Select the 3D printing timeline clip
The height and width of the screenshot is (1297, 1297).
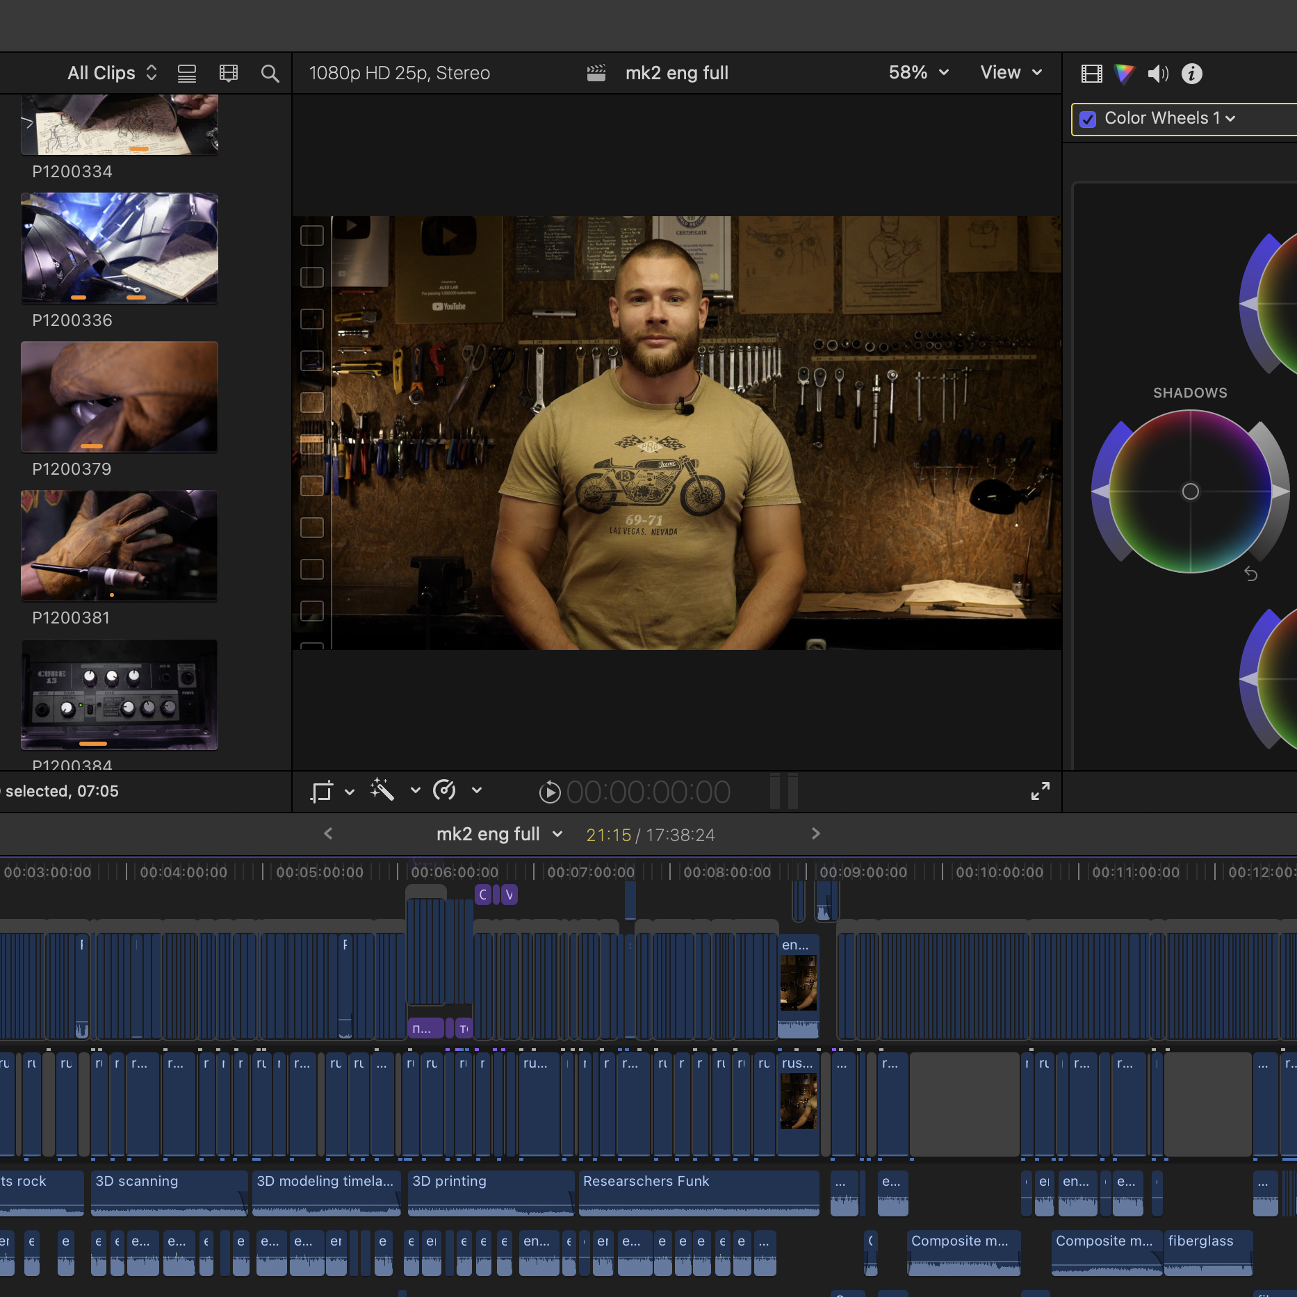pyautogui.click(x=490, y=1191)
